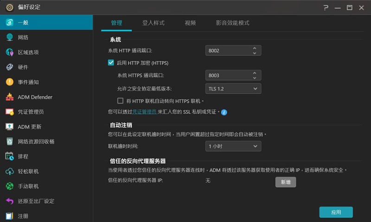Open help with the question mark icon
The width and height of the screenshot is (371, 222).
tap(326, 7)
